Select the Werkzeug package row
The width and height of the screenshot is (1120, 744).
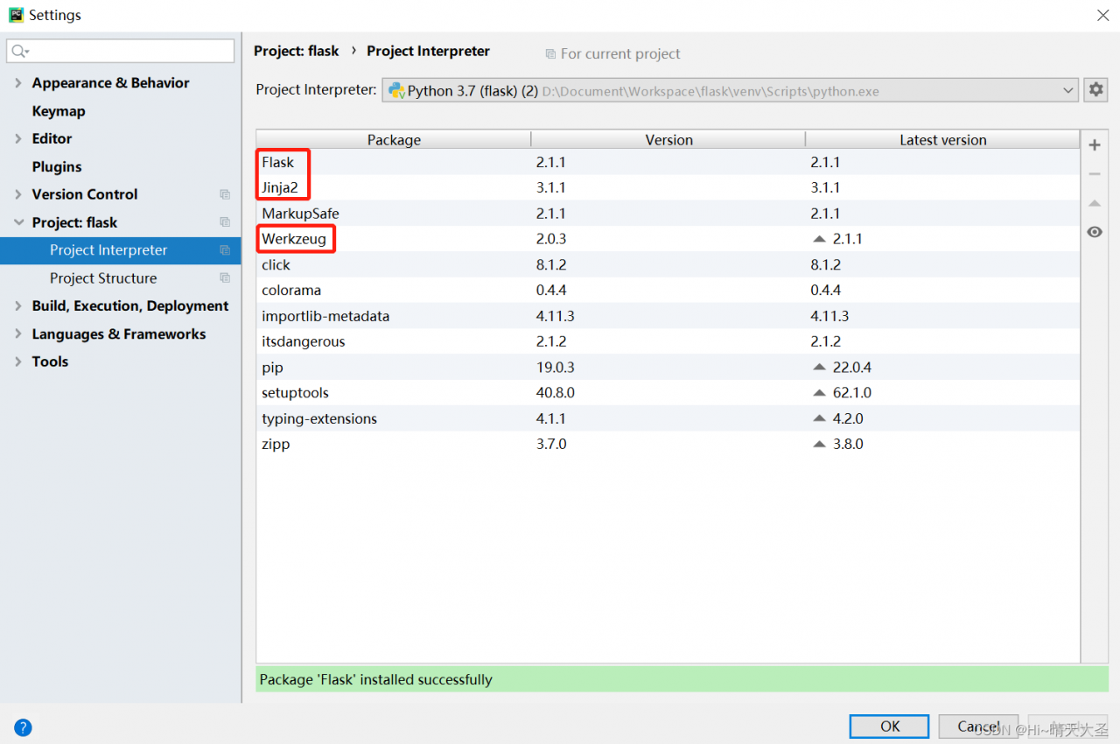coord(668,239)
